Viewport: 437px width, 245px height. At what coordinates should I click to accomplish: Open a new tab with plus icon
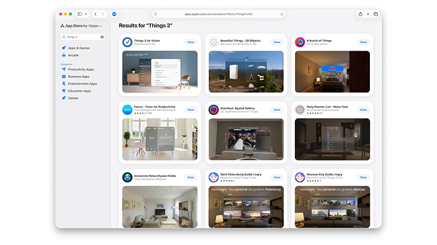click(x=368, y=14)
